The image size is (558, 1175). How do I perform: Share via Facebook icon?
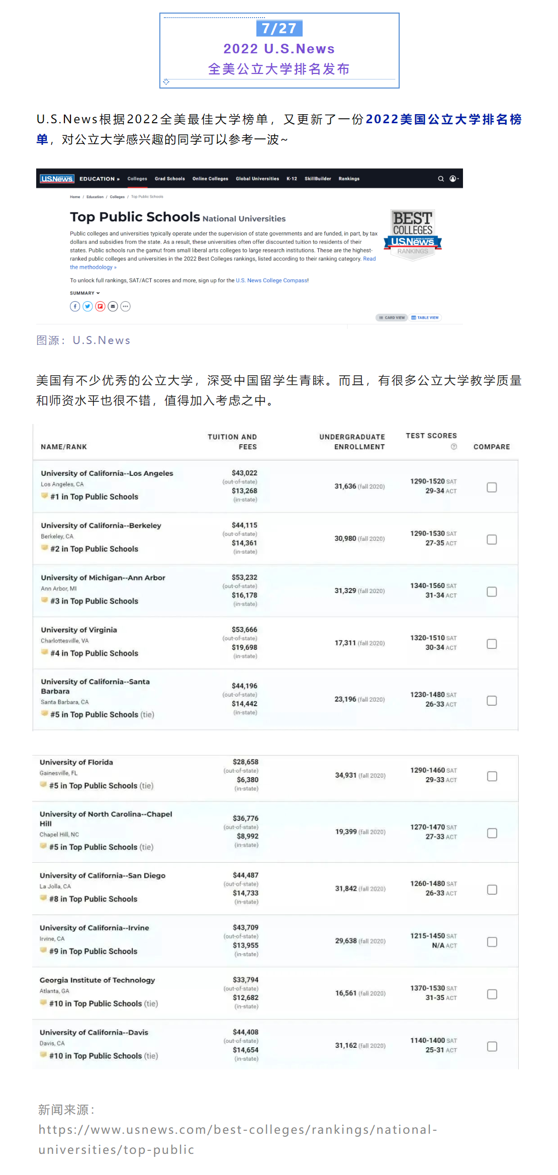pyautogui.click(x=75, y=306)
